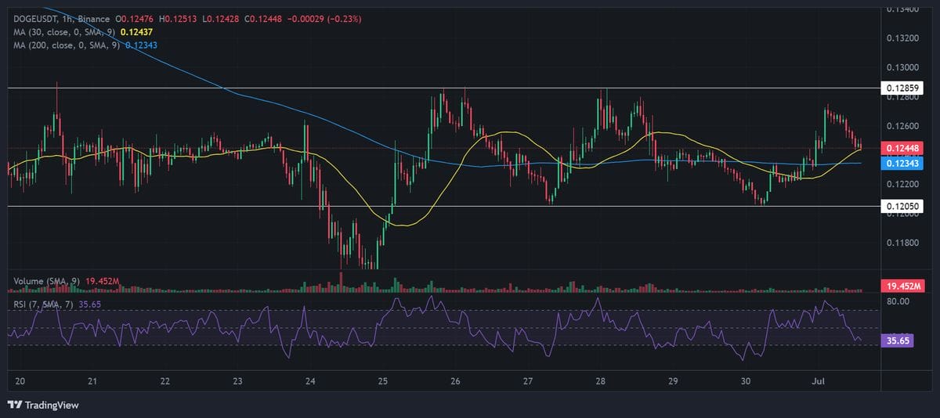The height and width of the screenshot is (418, 940).
Task: Click the TradingView logo
Action: pyautogui.click(x=43, y=405)
